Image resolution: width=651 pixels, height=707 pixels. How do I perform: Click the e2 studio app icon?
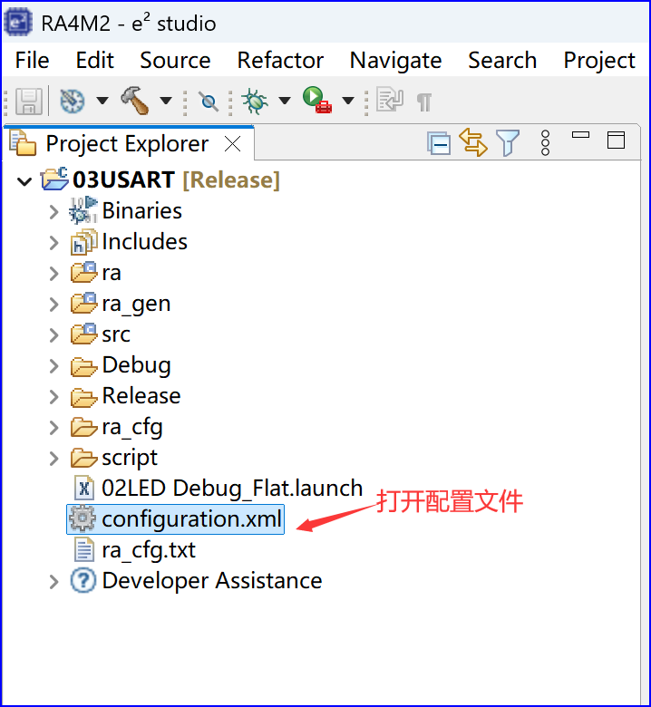tap(18, 23)
